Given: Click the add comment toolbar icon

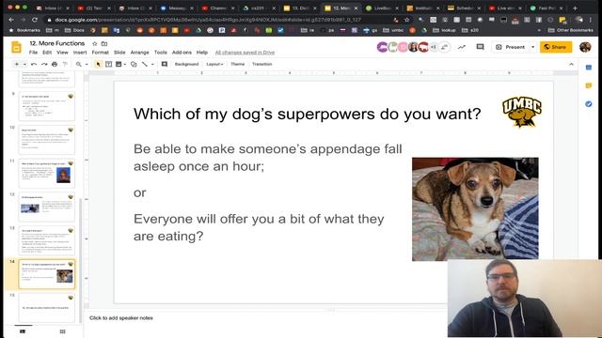Looking at the screenshot, I should point(165,64).
